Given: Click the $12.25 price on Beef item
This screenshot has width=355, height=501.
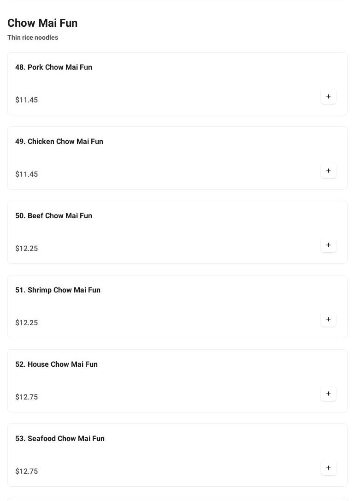Looking at the screenshot, I should [27, 249].
